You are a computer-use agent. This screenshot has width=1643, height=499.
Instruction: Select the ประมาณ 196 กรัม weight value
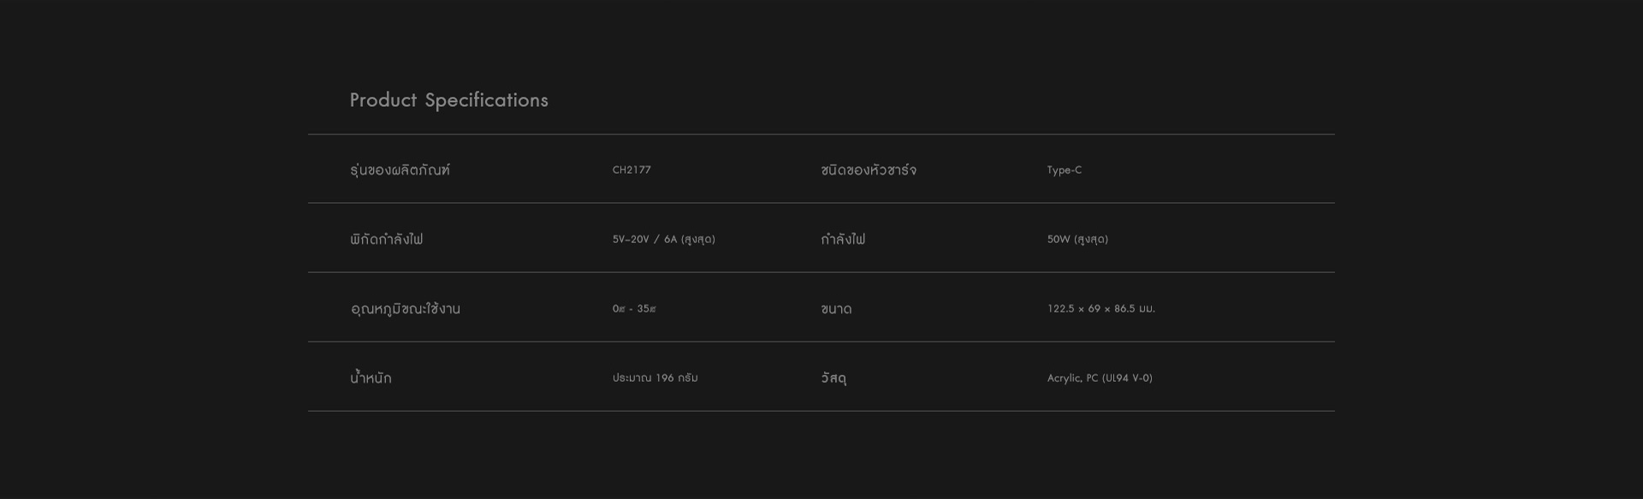[655, 378]
